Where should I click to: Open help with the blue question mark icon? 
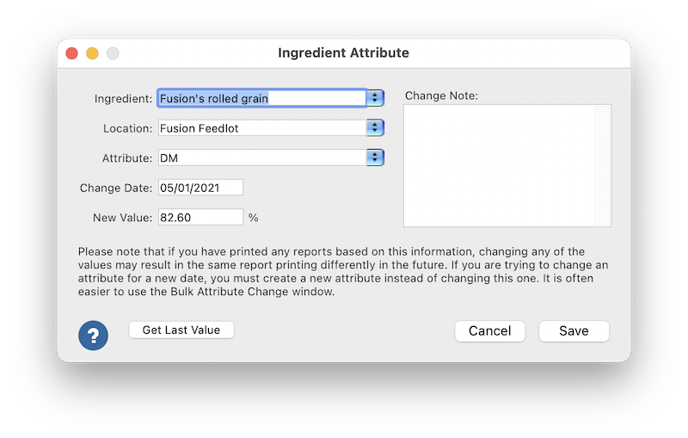tap(93, 336)
